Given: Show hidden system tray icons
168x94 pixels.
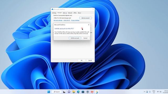Looking at the screenshot, I should (144, 92).
